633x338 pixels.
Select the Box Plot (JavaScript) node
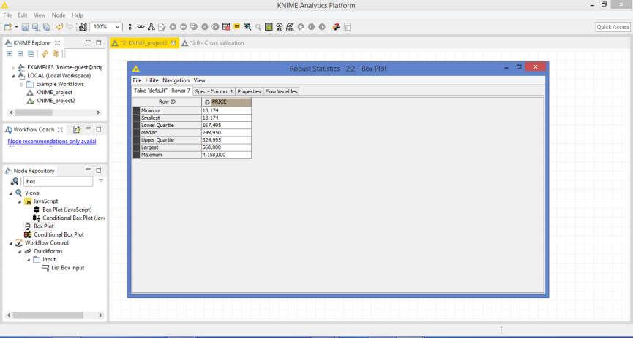pyautogui.click(x=67, y=210)
